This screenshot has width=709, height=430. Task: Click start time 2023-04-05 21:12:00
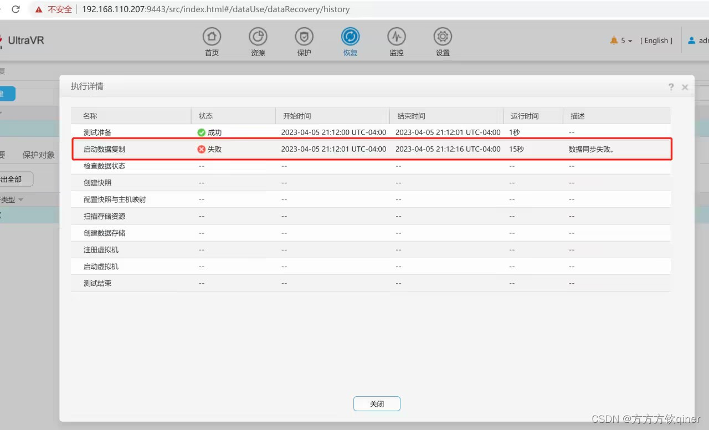click(333, 132)
